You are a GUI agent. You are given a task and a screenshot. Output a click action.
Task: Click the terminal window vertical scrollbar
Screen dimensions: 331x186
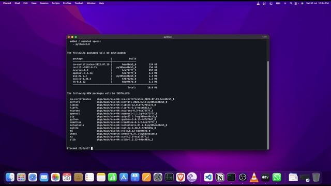click(x=268, y=105)
